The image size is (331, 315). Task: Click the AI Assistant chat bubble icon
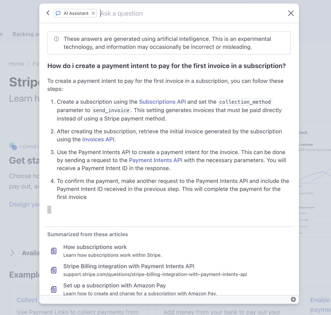tap(58, 13)
